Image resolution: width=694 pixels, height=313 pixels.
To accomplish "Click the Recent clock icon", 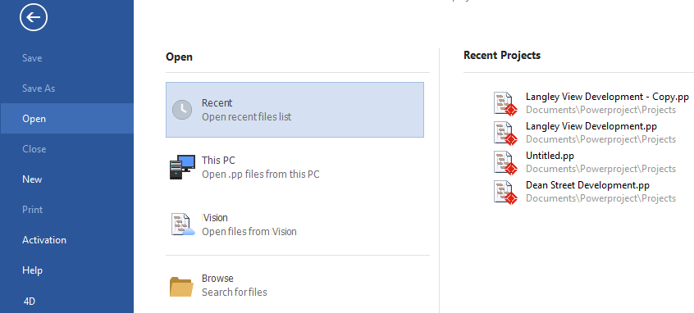I will (x=182, y=110).
